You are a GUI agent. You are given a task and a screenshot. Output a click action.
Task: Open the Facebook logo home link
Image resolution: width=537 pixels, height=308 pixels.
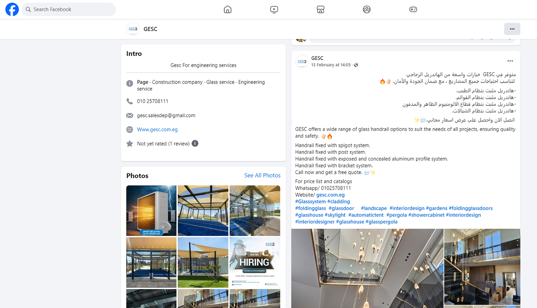pos(12,9)
